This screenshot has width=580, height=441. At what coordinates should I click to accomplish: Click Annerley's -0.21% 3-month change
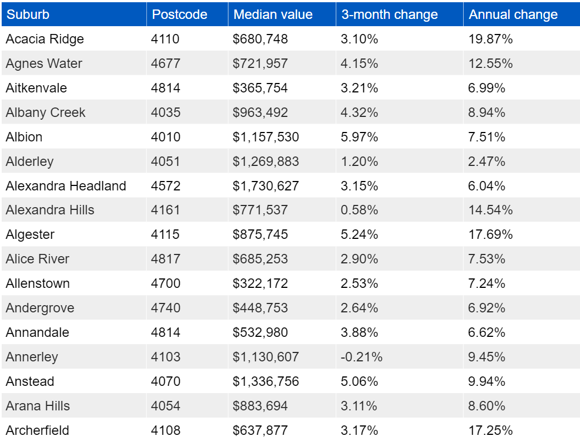[361, 357]
